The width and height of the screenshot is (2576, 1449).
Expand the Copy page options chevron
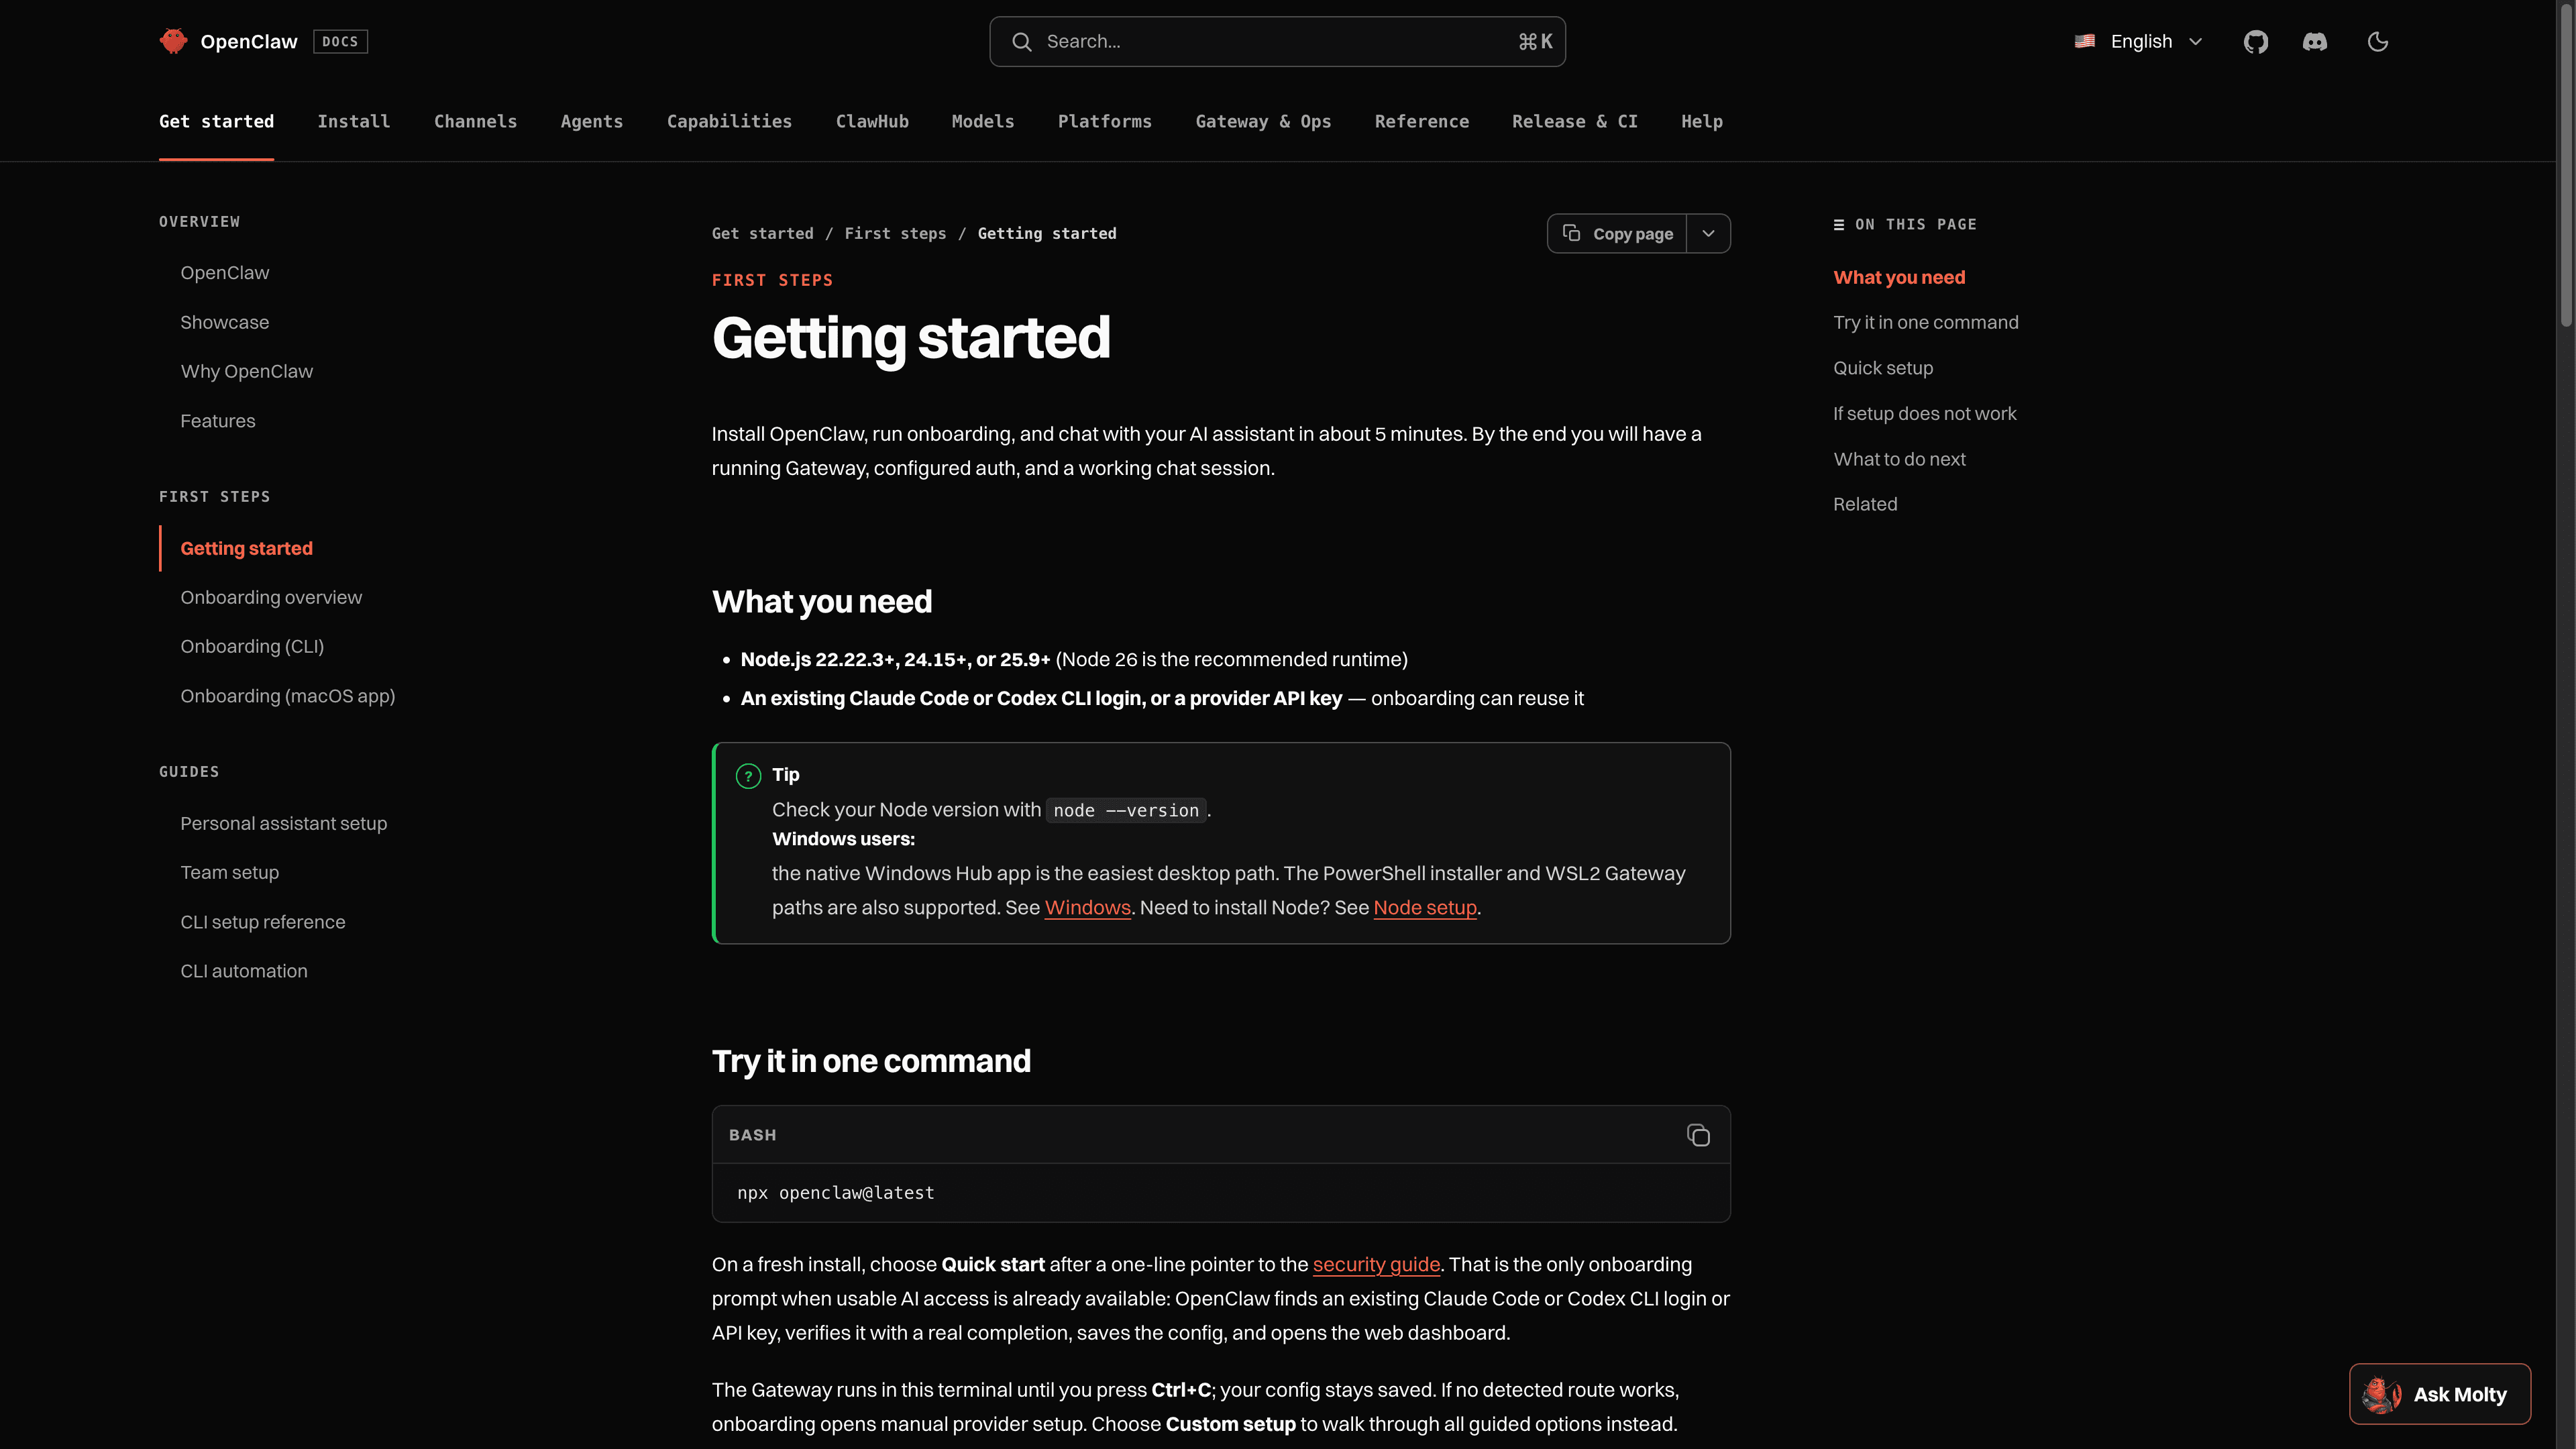pos(1708,233)
